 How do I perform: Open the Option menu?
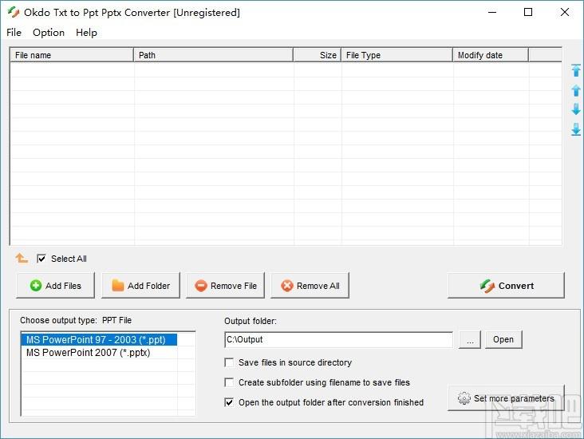click(x=49, y=33)
